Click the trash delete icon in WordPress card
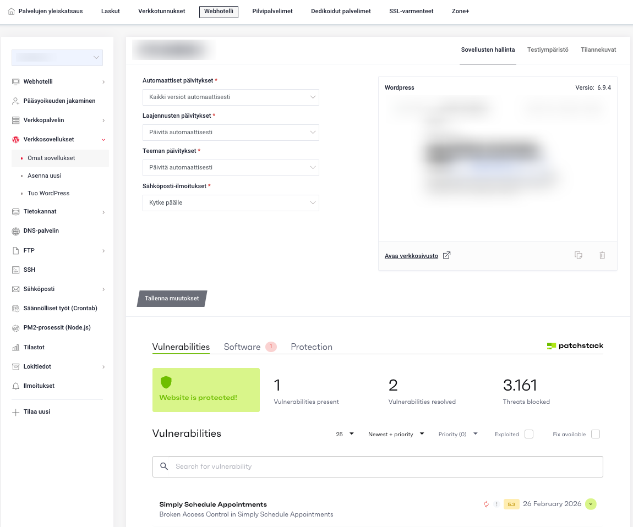This screenshot has height=527, width=633. (602, 255)
